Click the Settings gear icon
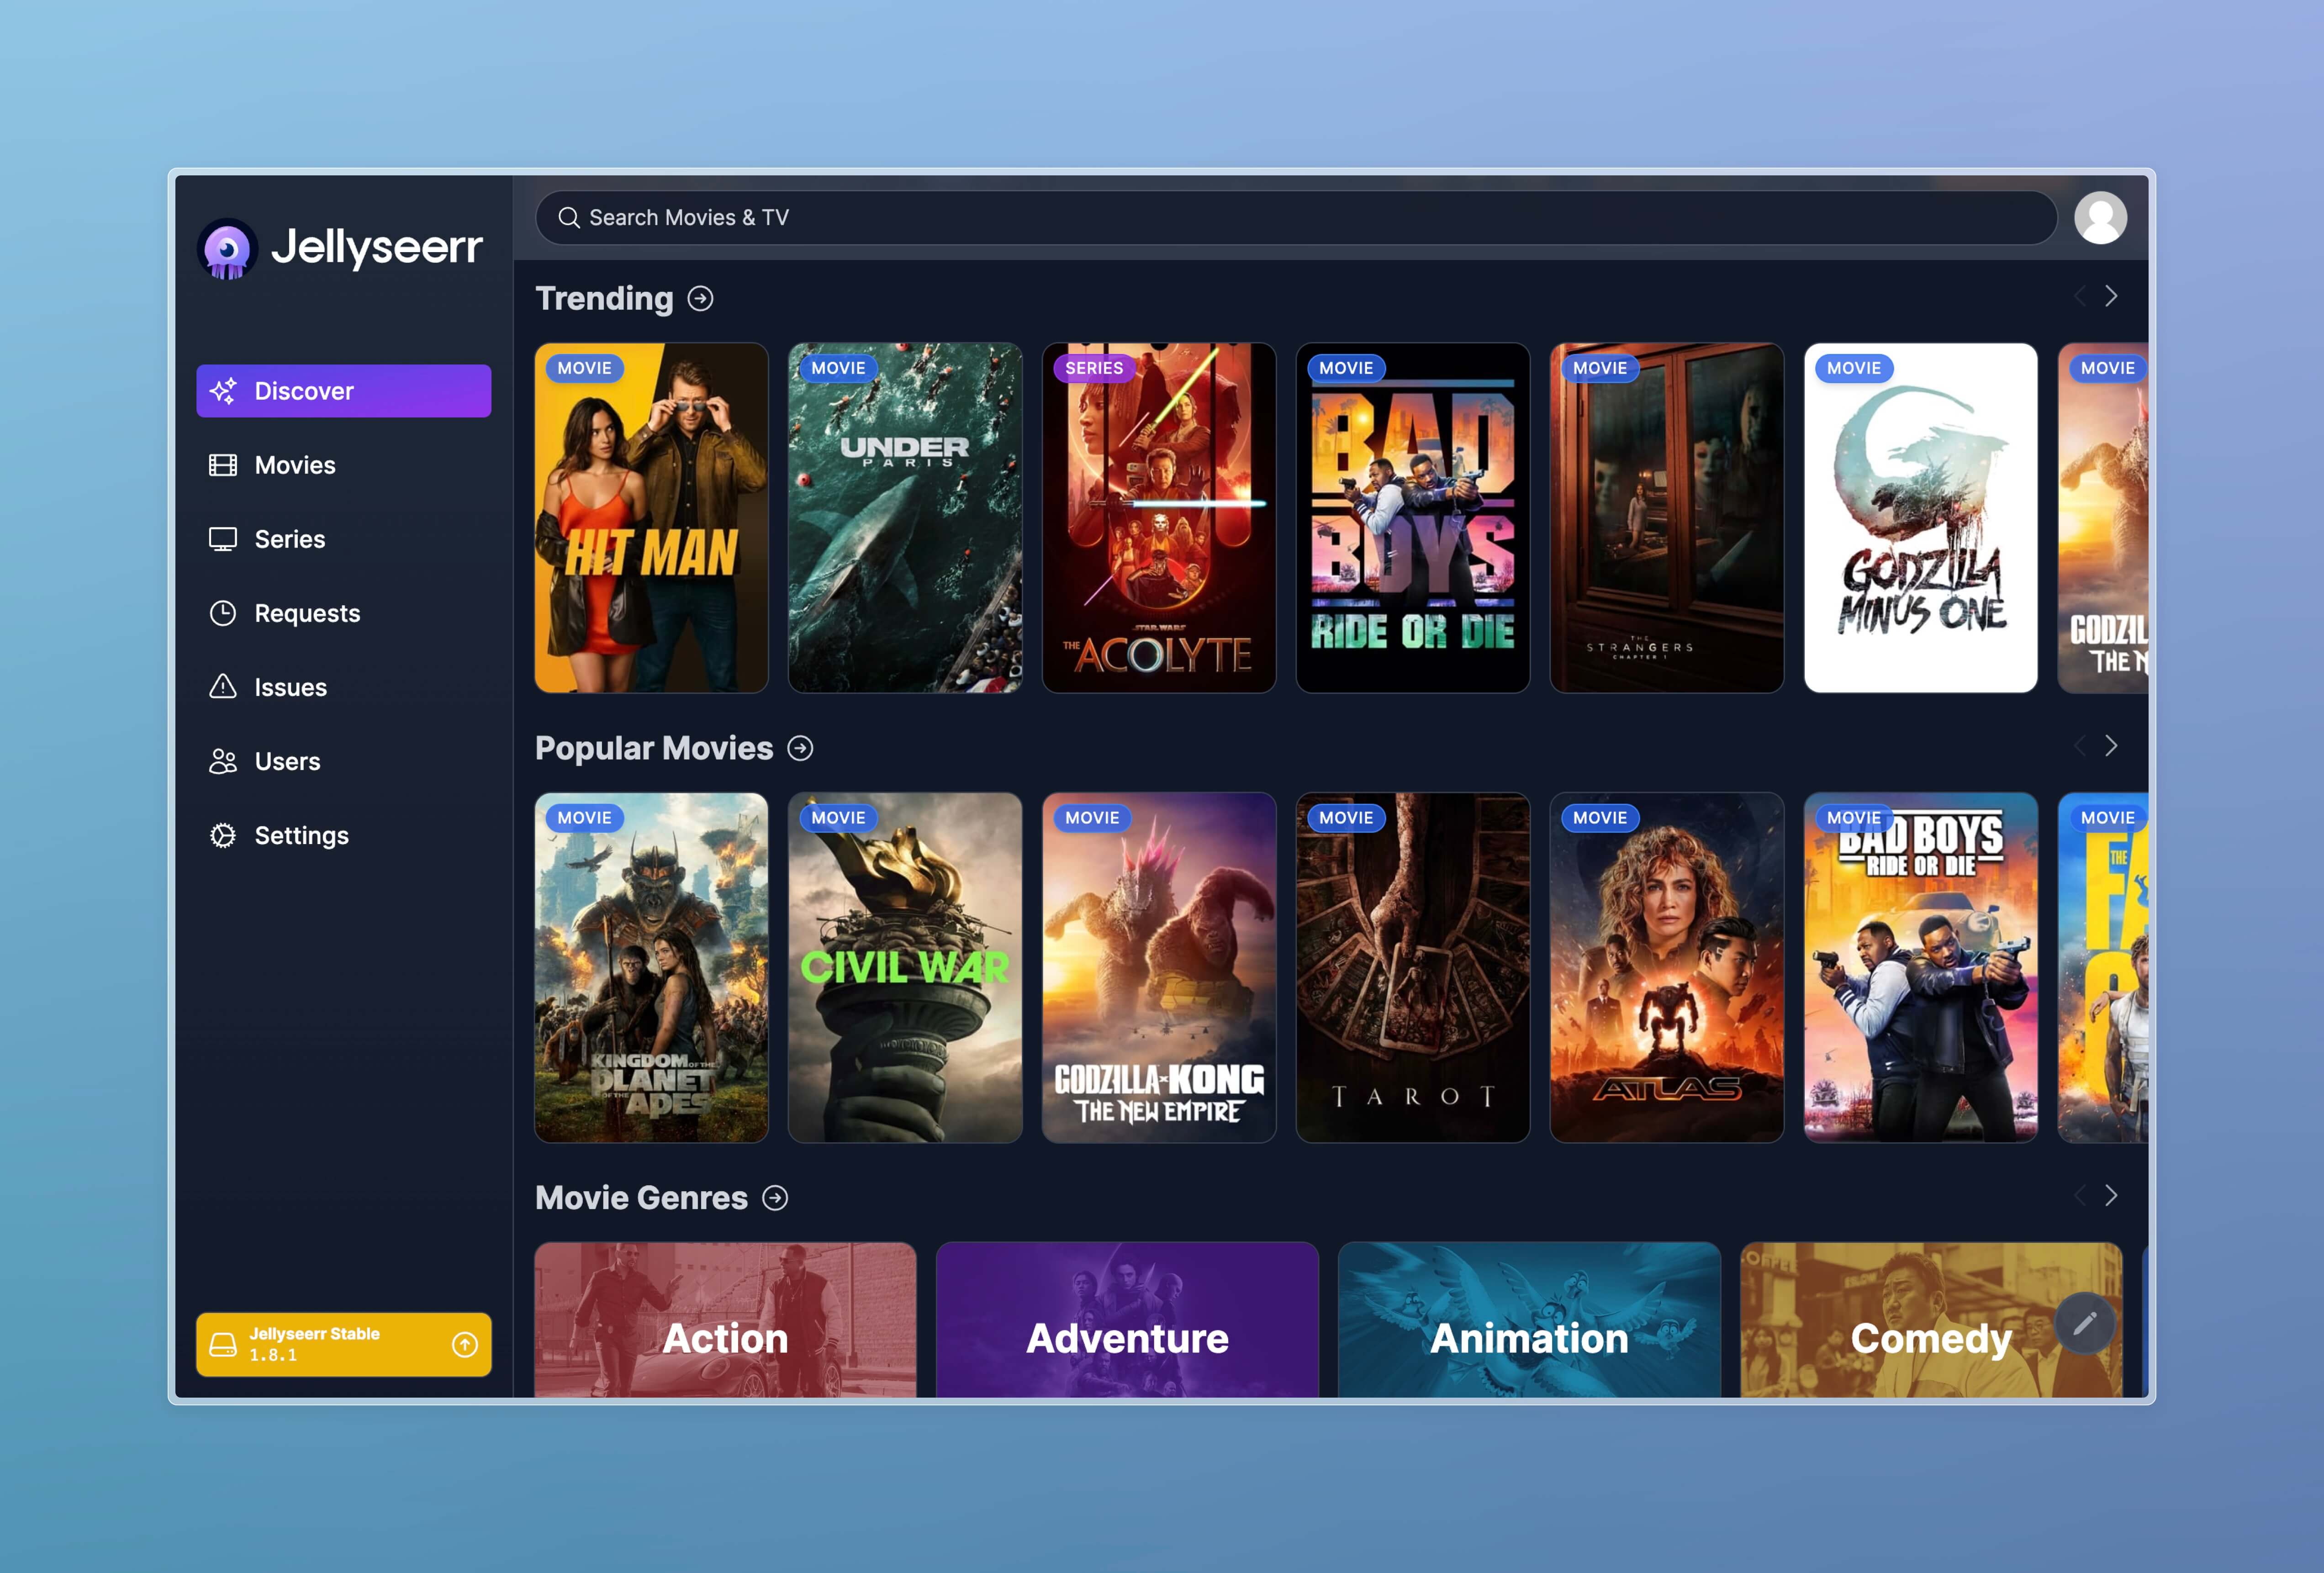Screen dimensions: 2324x1573 click(223, 835)
